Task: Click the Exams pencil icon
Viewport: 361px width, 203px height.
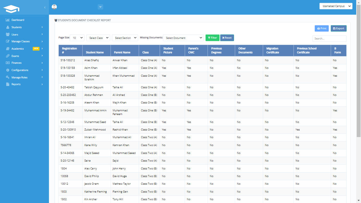Action: coord(7,56)
